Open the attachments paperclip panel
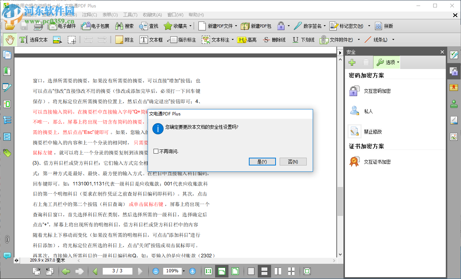 click(7, 239)
